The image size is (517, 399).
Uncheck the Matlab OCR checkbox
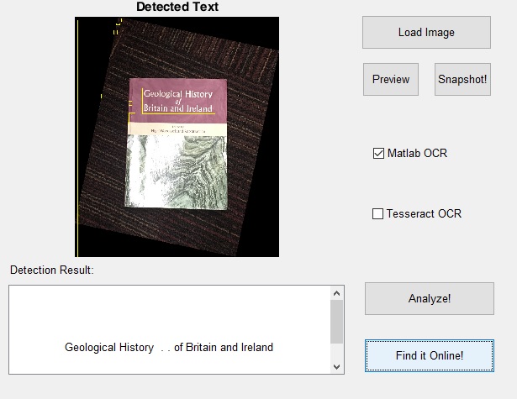(378, 153)
